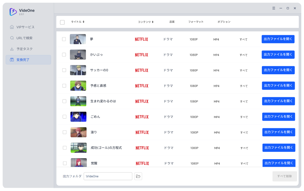Toggle the checkbox for 予感と直感

click(64, 86)
